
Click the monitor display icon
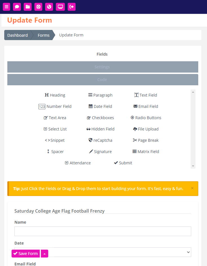coord(60,7)
